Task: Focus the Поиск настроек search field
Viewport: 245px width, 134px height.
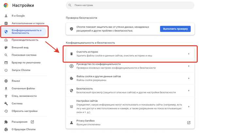Action: pos(130,5)
